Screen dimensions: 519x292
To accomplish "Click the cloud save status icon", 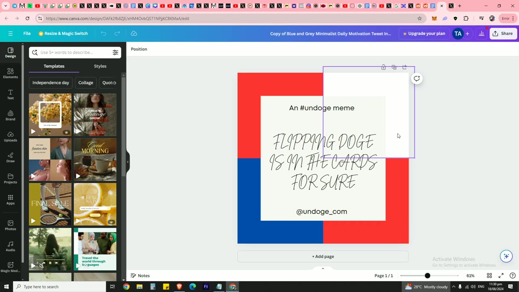I will point(134,34).
